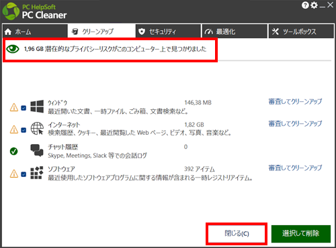The width and height of the screenshot is (336, 248).
Task: Switch to the ホーム tab
Action: 35,32
